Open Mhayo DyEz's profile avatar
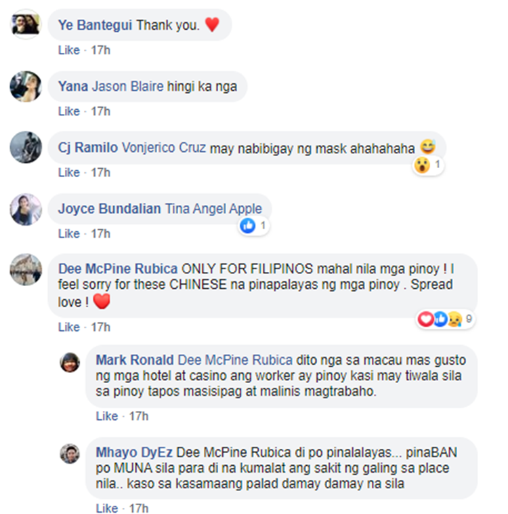Viewport: 508px width, 514px height. click(70, 454)
